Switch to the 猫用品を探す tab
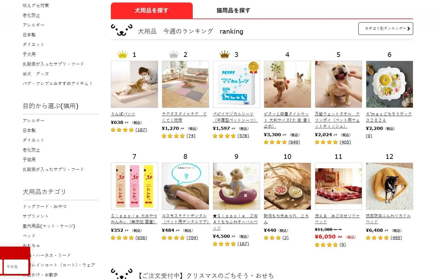The image size is (439, 279). click(x=233, y=10)
